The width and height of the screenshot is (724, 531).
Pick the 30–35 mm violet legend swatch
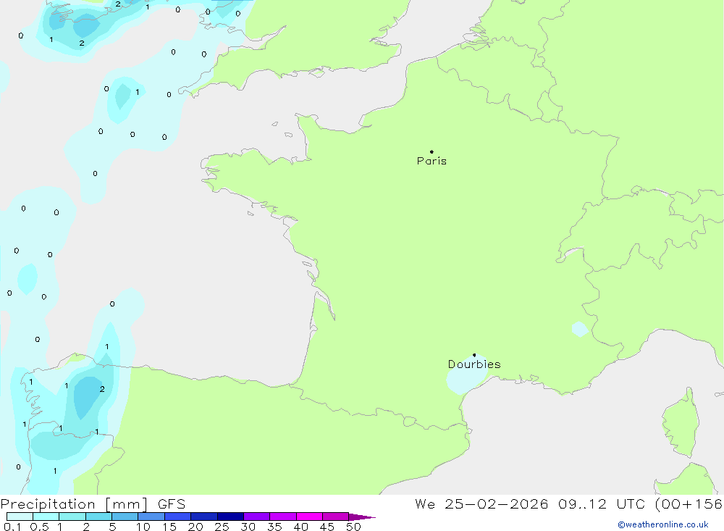point(257,517)
